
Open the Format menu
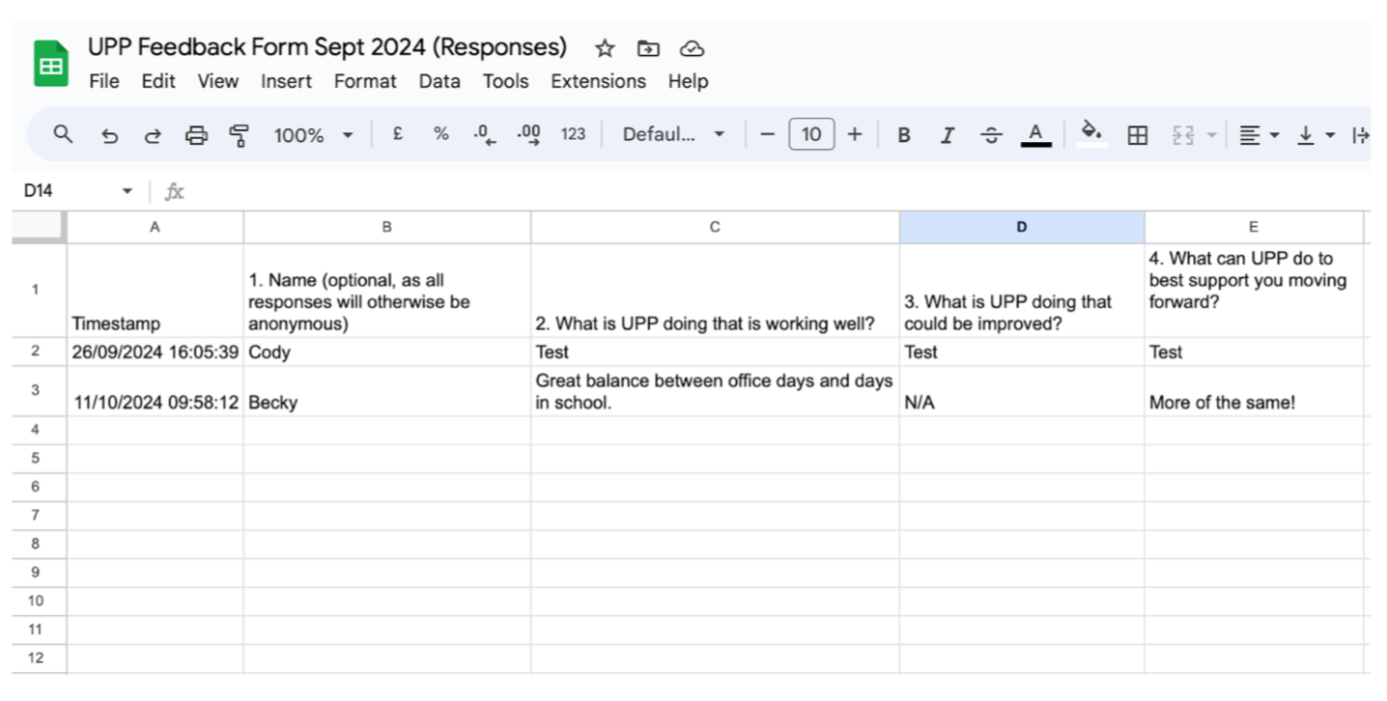pyautogui.click(x=365, y=81)
